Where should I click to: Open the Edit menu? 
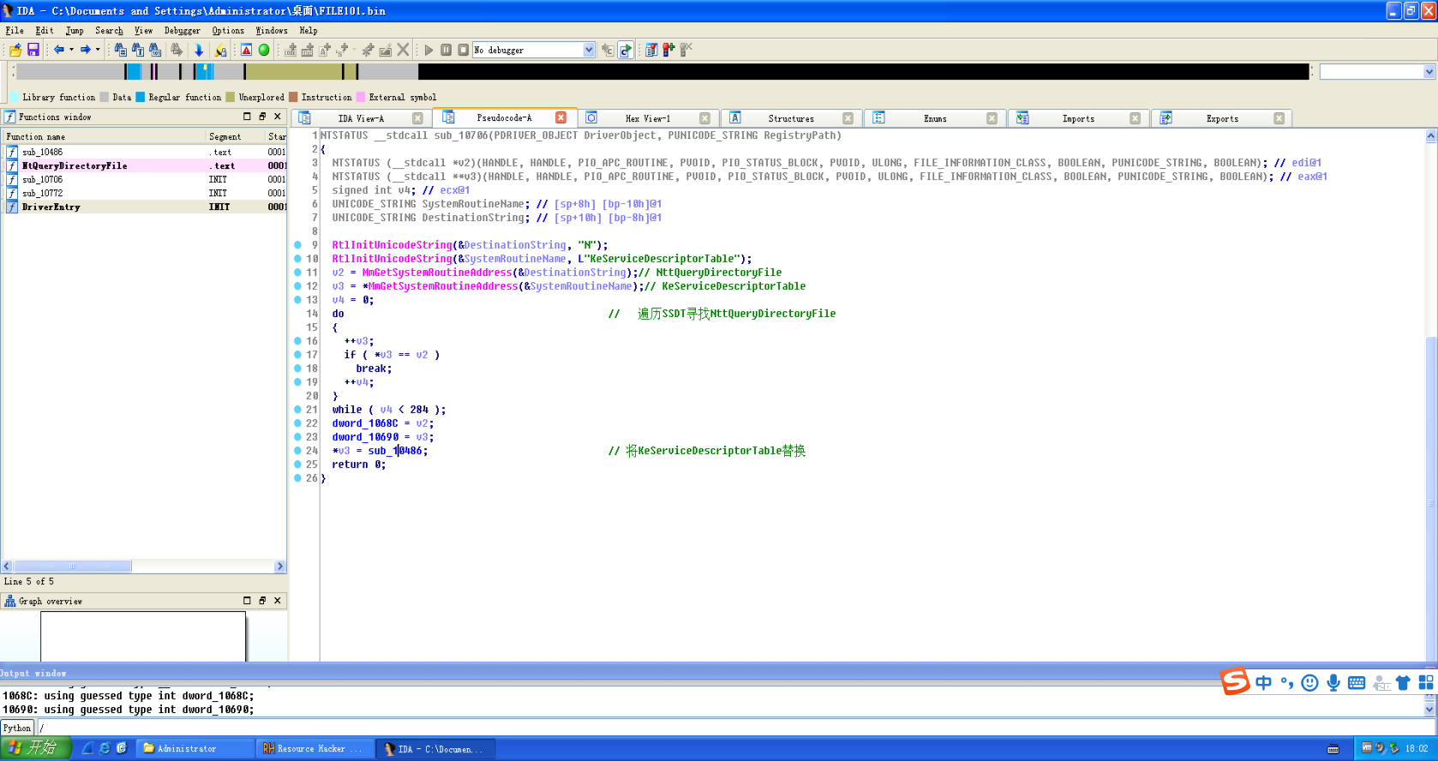[45, 30]
